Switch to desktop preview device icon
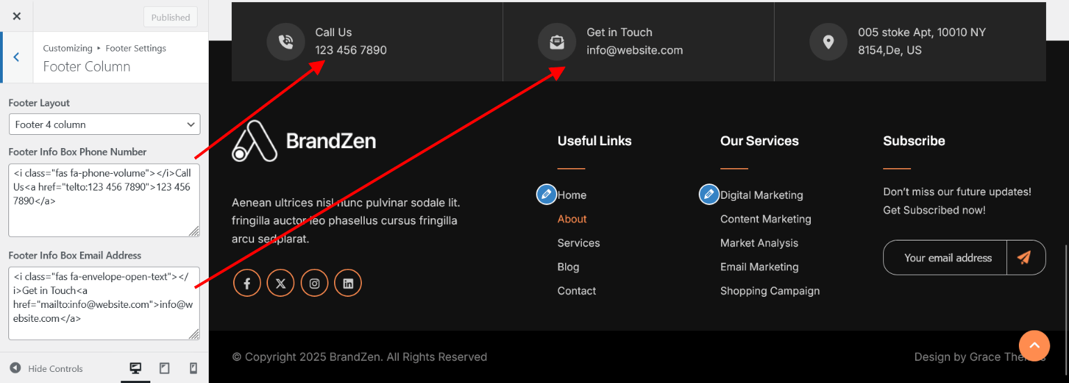 click(136, 368)
